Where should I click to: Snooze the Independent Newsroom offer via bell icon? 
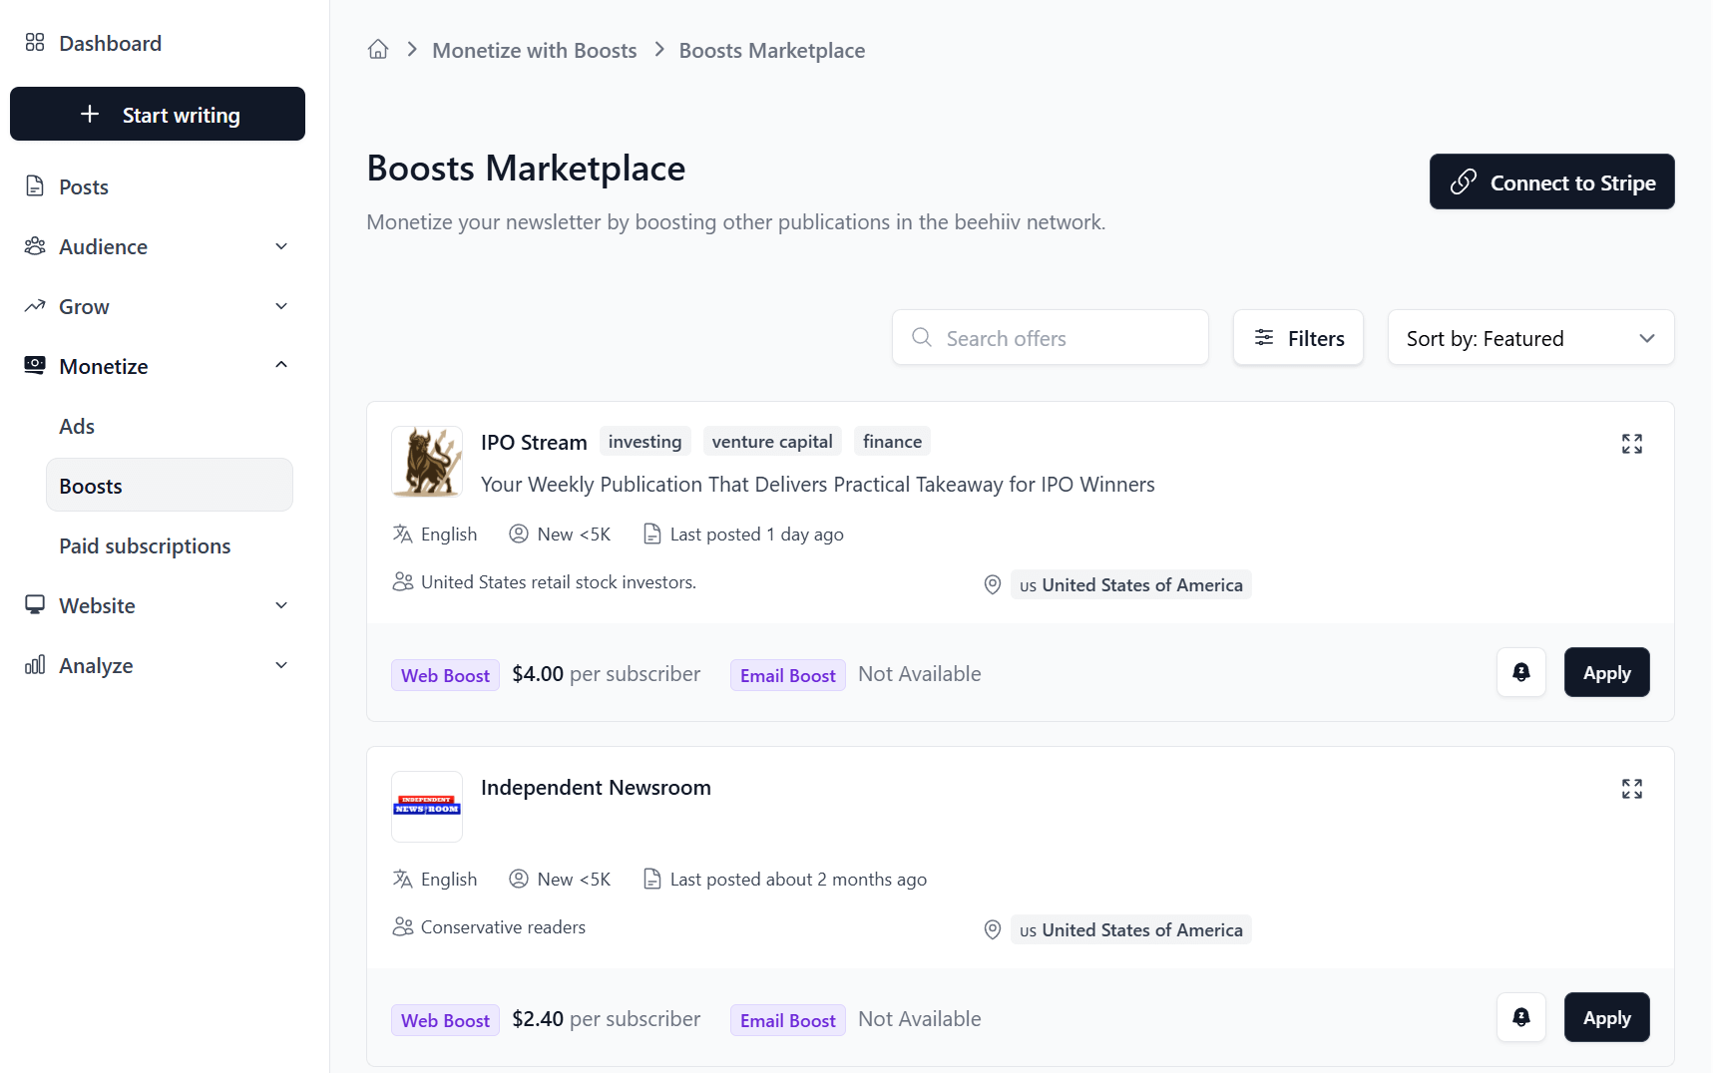pyautogui.click(x=1520, y=1017)
